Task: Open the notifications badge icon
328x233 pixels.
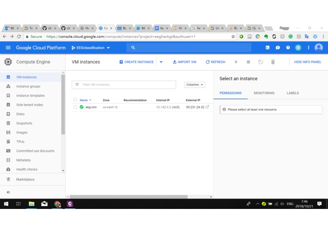Action: tap(298, 48)
